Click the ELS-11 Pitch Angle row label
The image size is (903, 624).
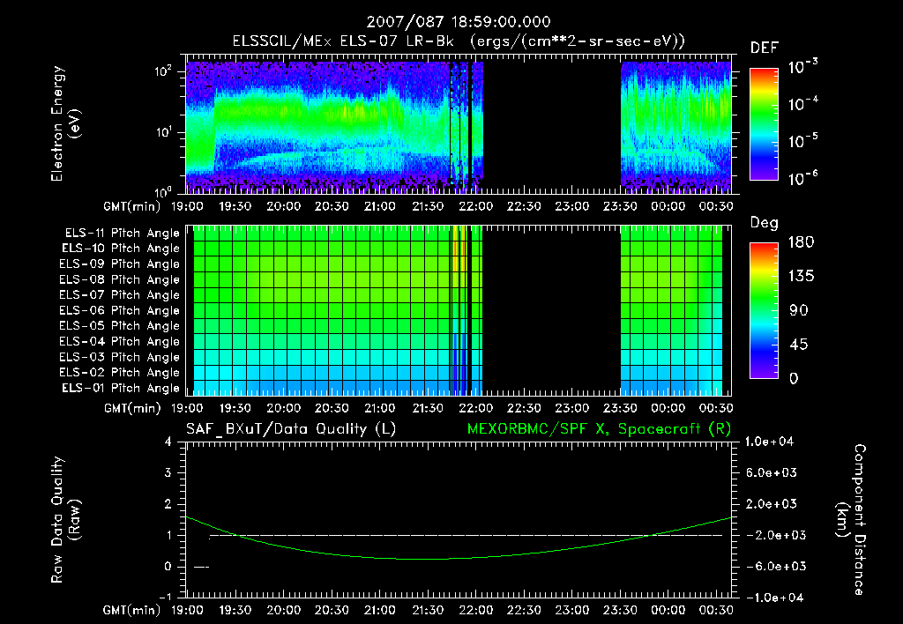point(122,234)
